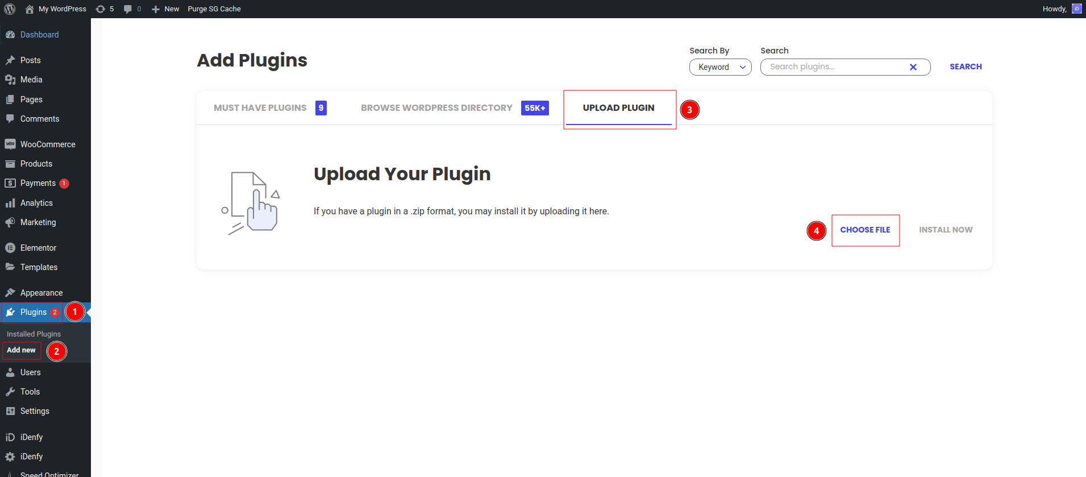The height and width of the screenshot is (477, 1086).
Task: Click the Media icon in sidebar
Action: point(10,80)
